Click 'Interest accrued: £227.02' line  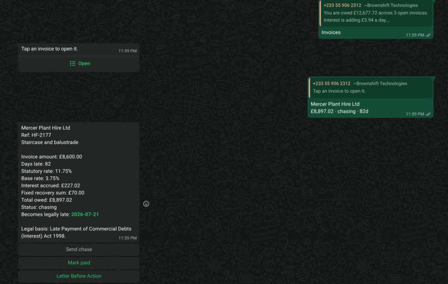[x=51, y=186]
